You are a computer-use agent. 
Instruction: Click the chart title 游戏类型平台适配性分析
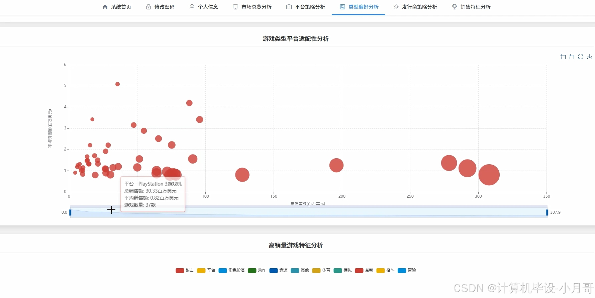pyautogui.click(x=296, y=39)
